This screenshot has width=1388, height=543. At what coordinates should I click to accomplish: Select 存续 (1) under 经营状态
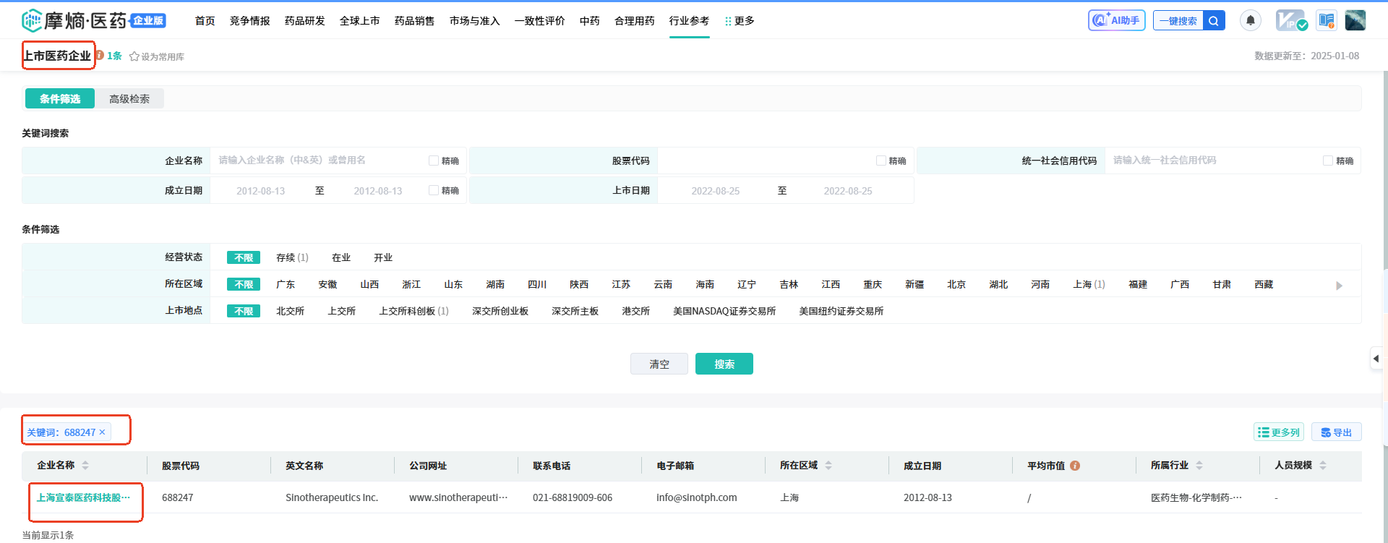pyautogui.click(x=292, y=257)
